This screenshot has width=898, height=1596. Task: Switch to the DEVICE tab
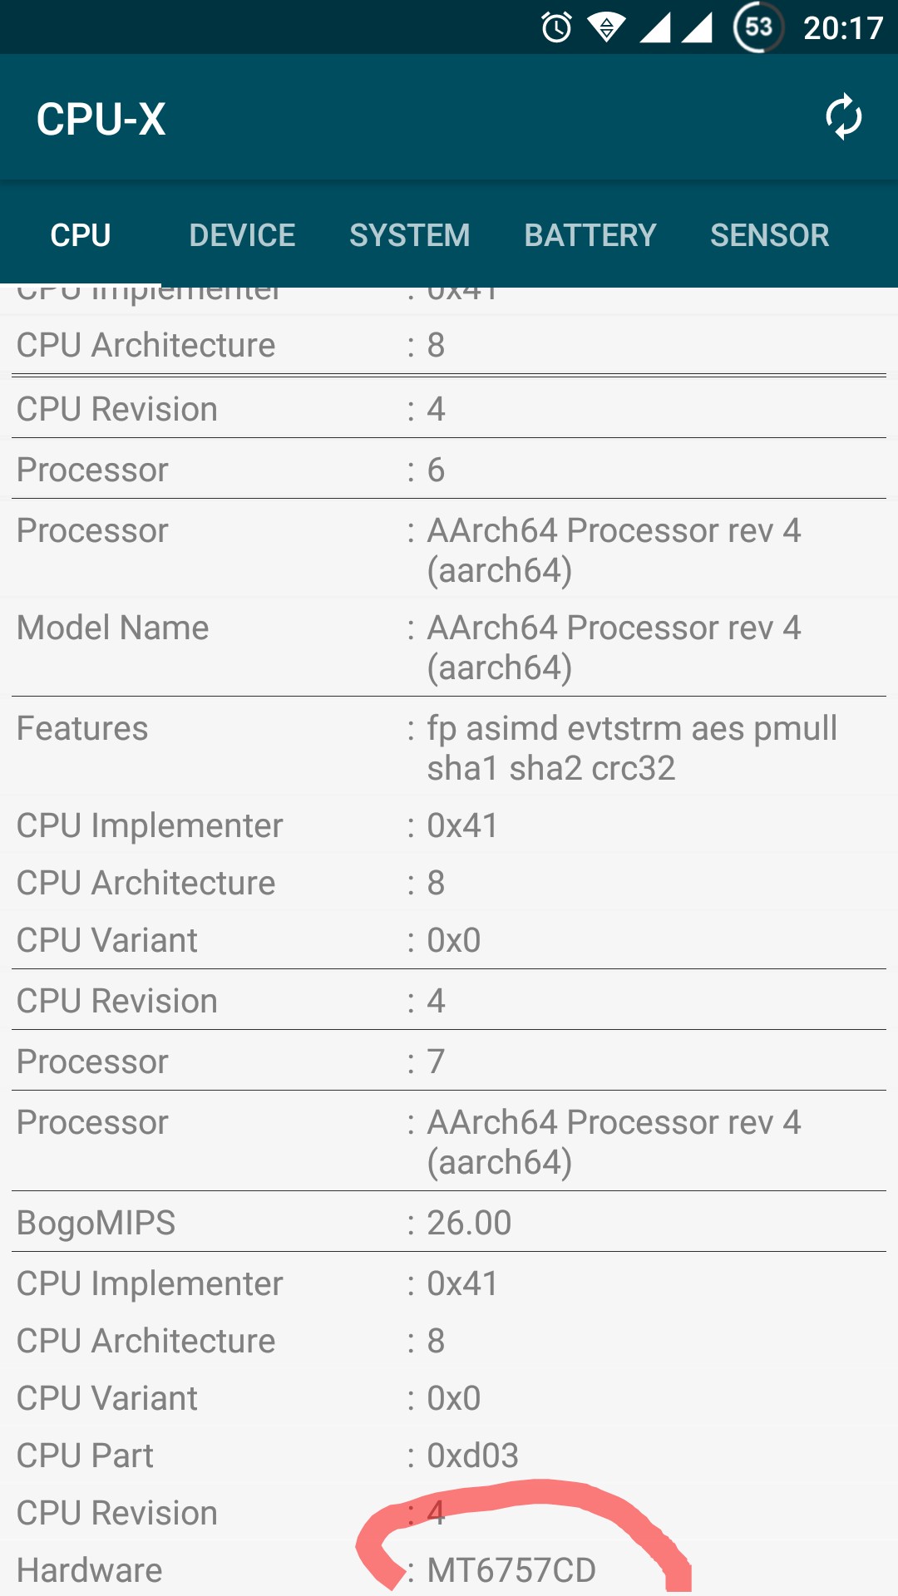click(242, 235)
